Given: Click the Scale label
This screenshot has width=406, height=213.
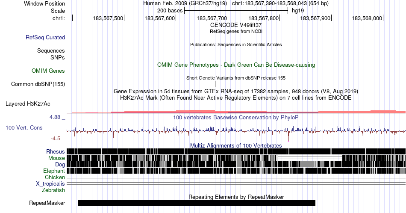Looking at the screenshot, I should (x=58, y=11).
